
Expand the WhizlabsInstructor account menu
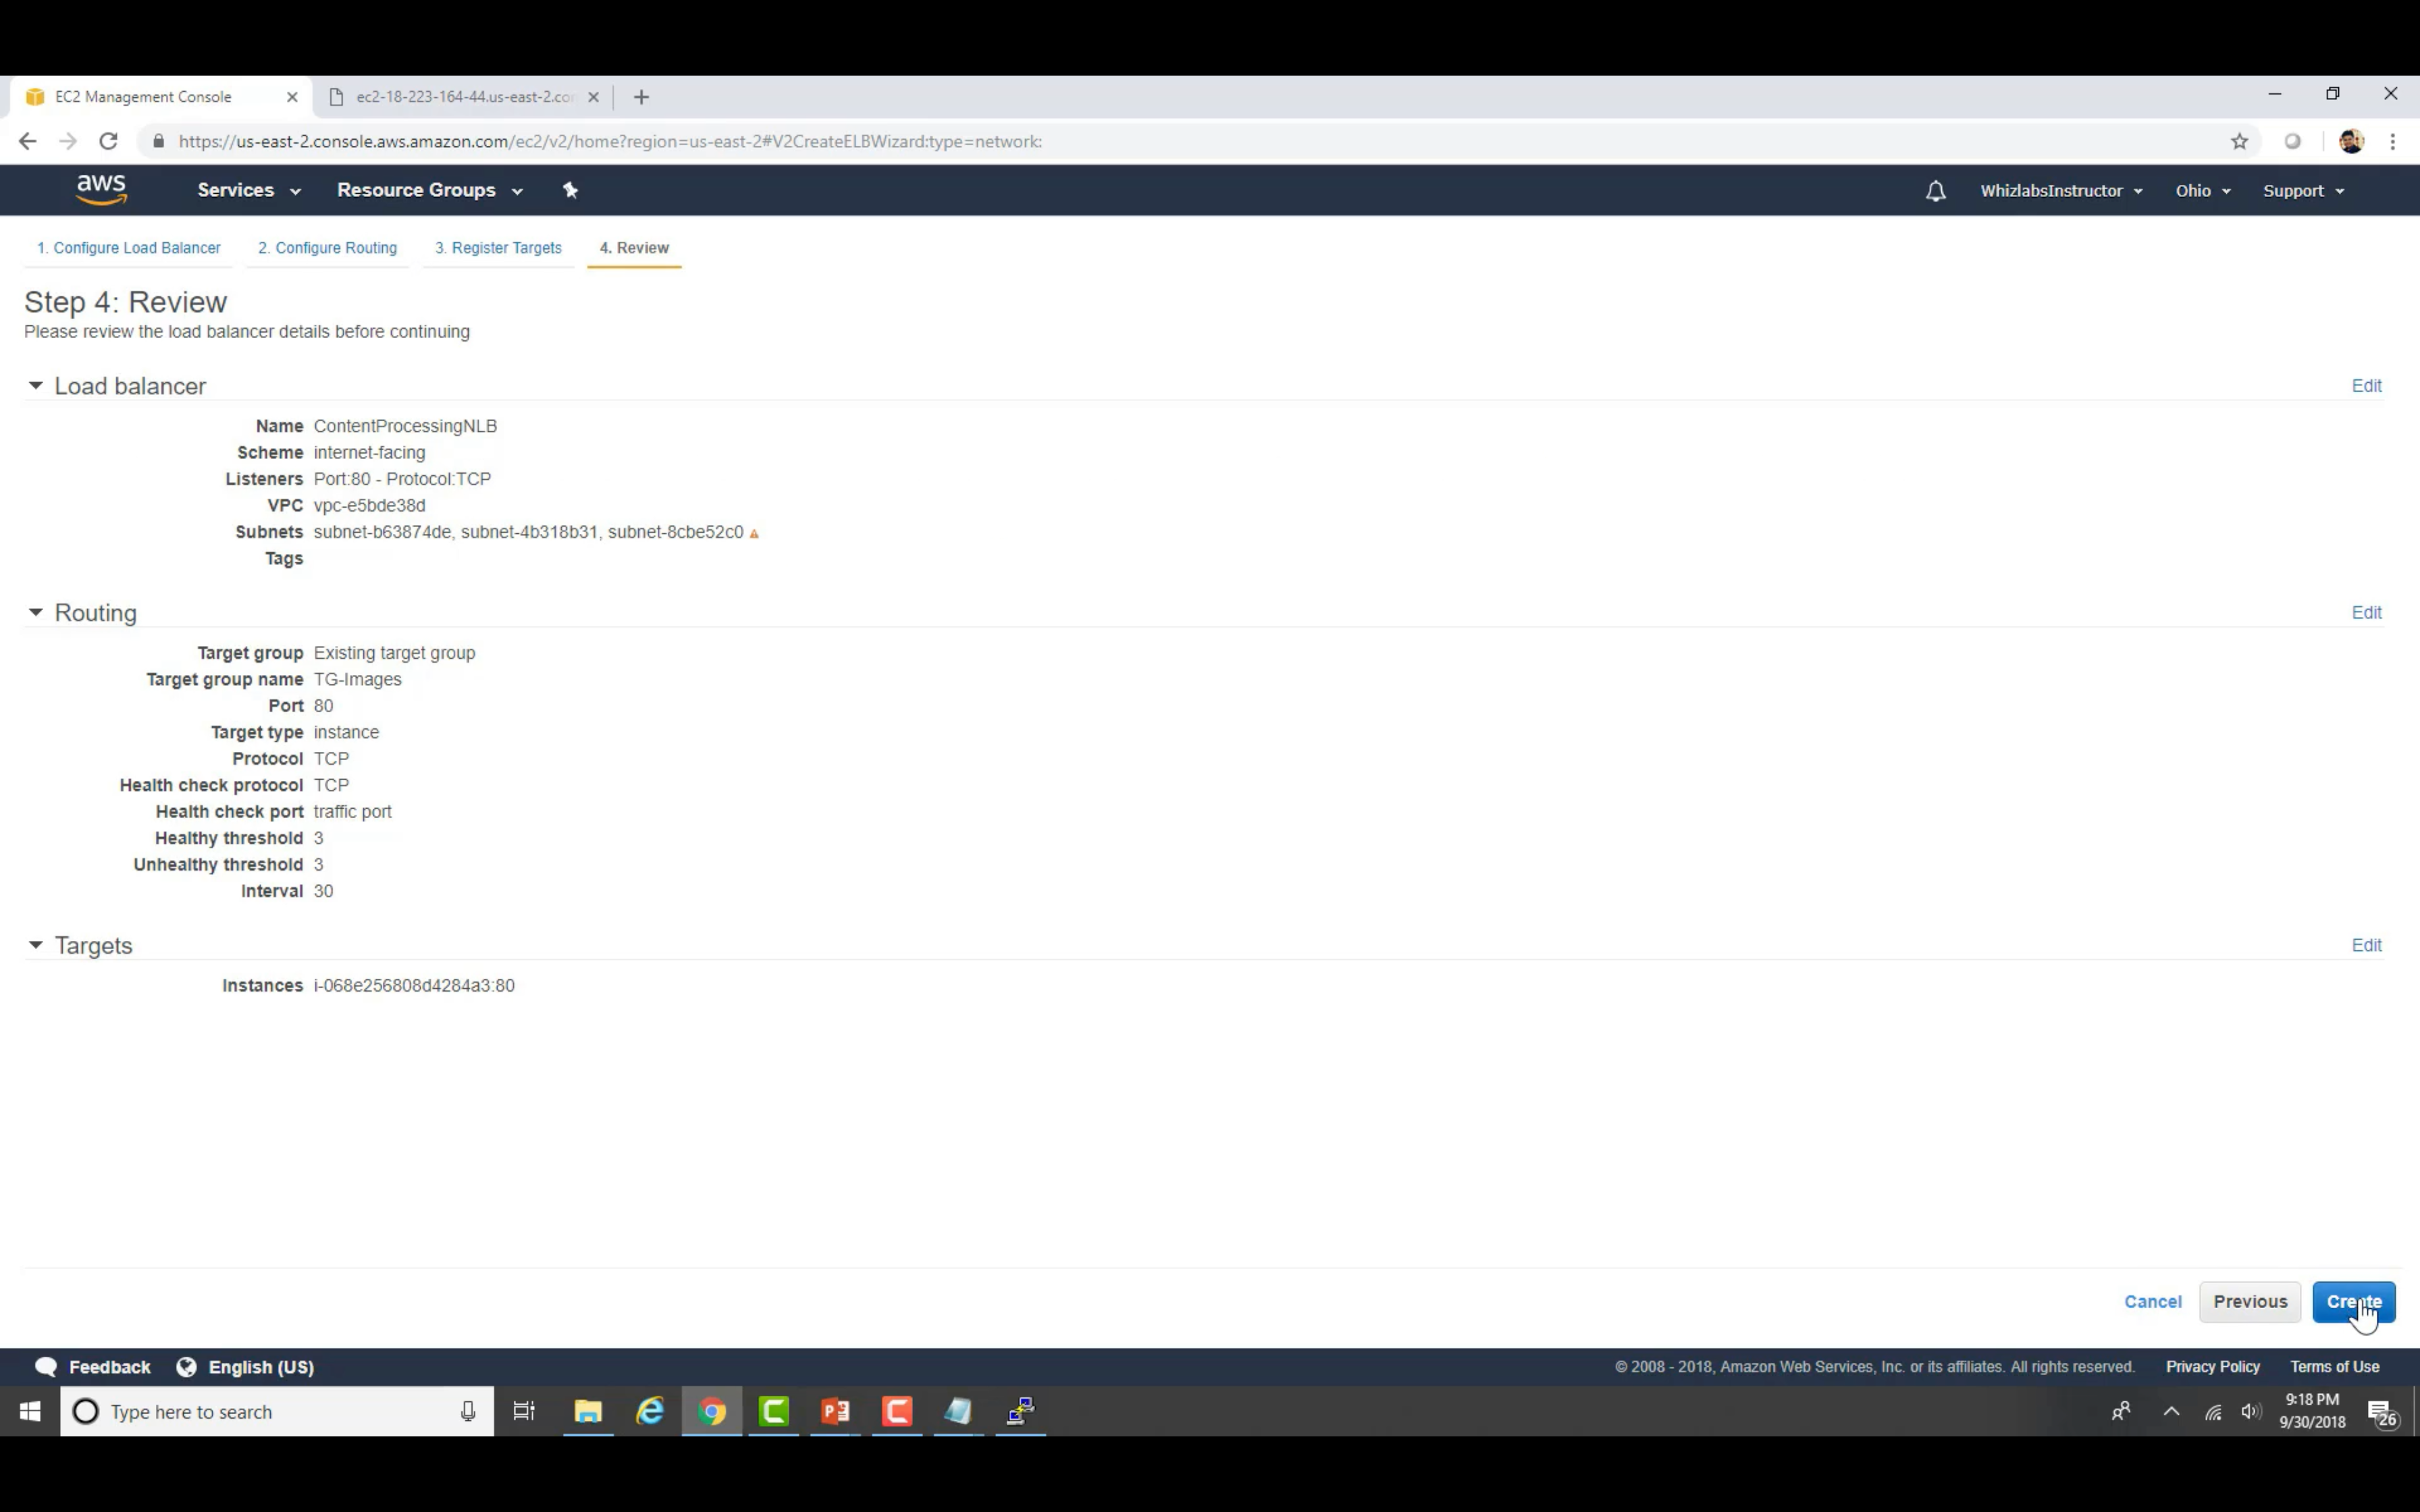click(2060, 191)
